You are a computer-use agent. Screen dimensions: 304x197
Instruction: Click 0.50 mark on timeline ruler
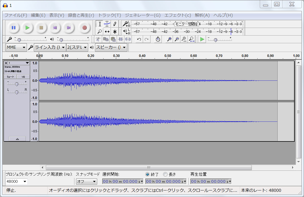click(x=168, y=56)
